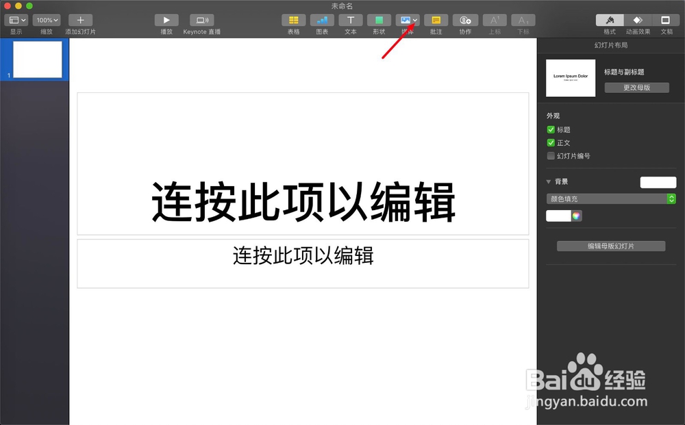Collapse the 背景 background section triangle
685x425 pixels.
(x=547, y=181)
